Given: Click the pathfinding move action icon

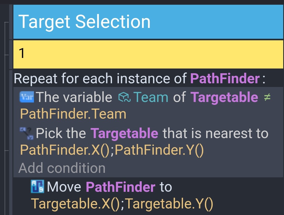Looking at the screenshot, I should click(37, 186).
